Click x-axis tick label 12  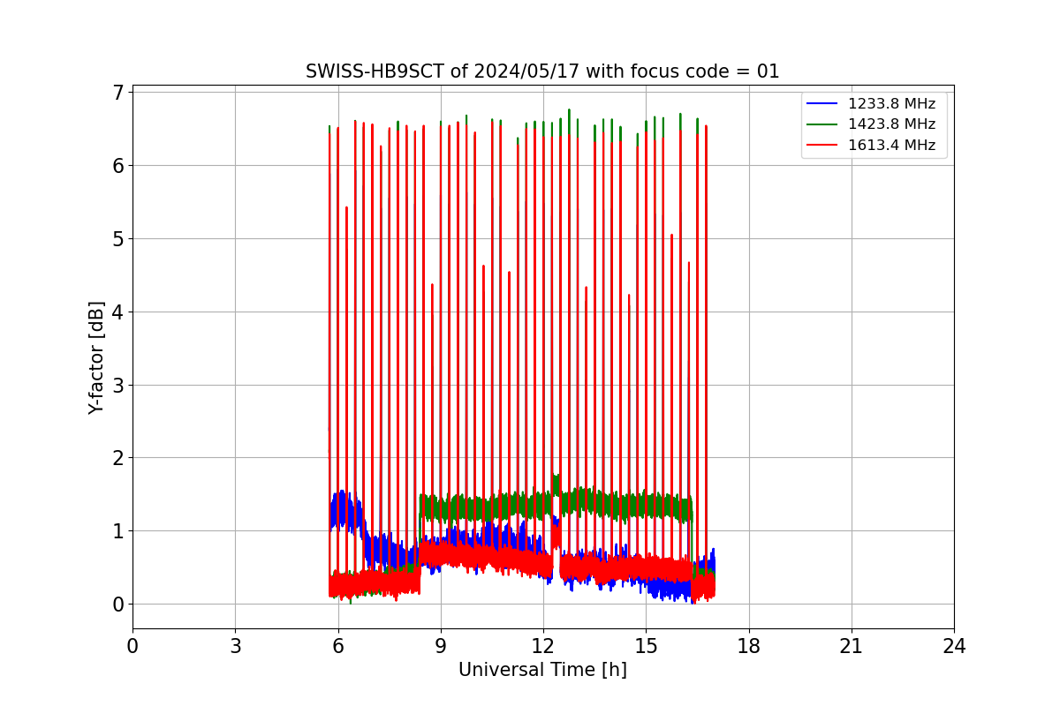543,646
